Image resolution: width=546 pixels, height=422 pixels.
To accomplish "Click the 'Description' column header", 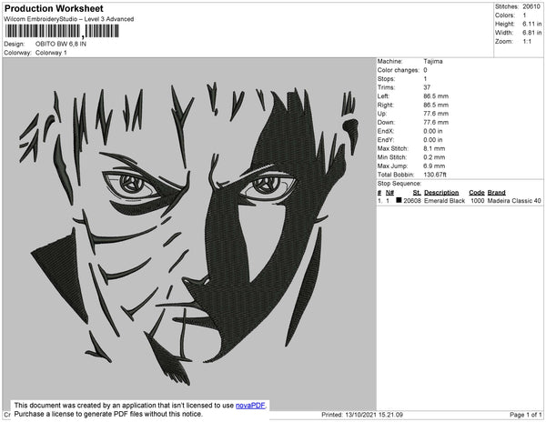I will pos(441,193).
